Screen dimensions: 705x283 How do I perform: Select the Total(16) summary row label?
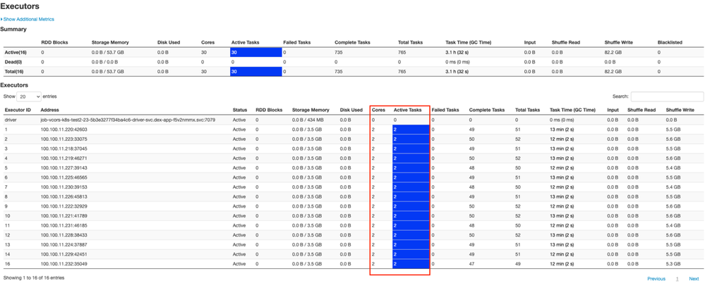point(14,71)
